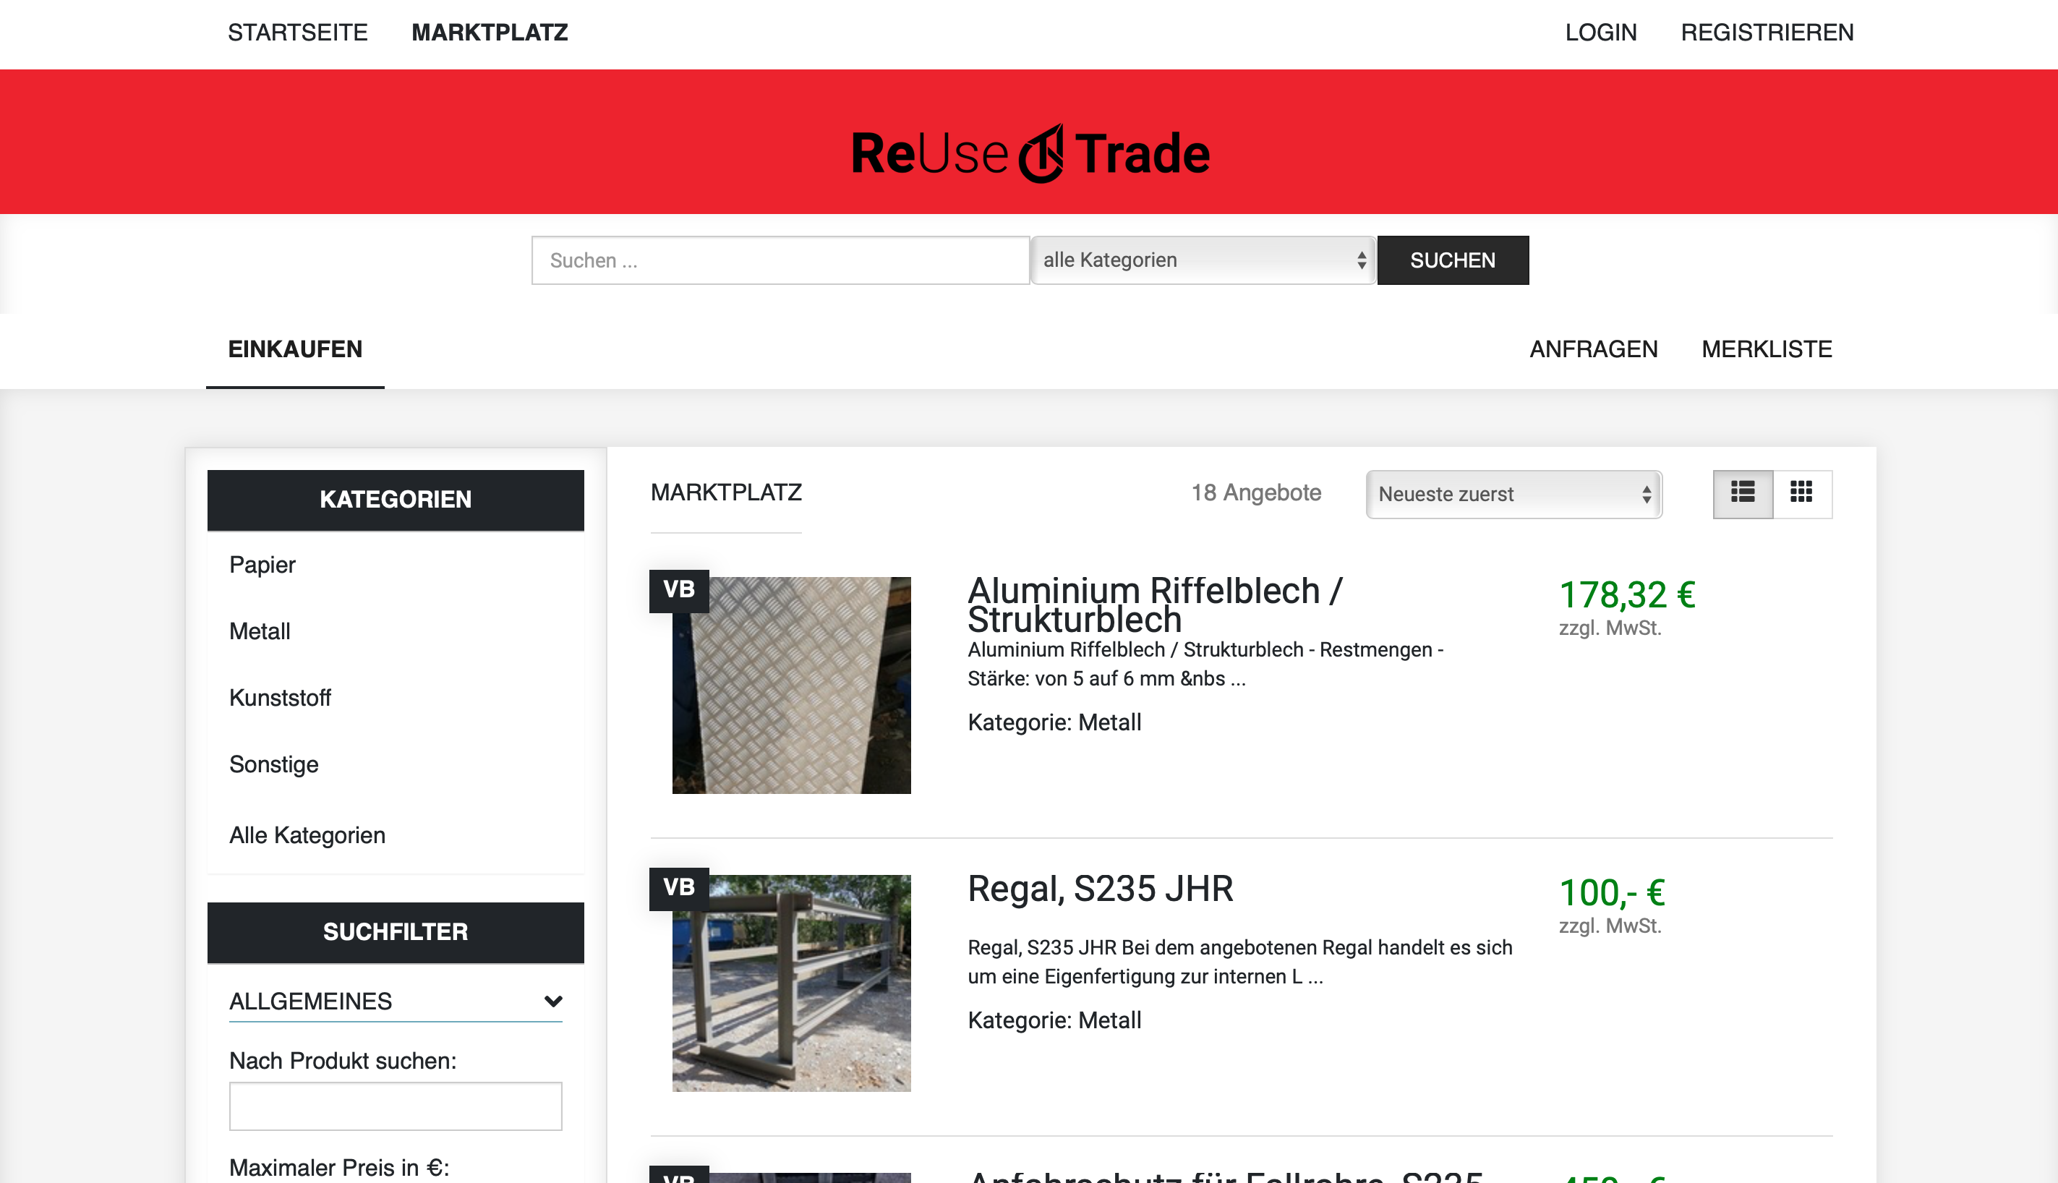Open the alle Kategorien dropdown
The width and height of the screenshot is (2058, 1183).
pyautogui.click(x=1203, y=260)
